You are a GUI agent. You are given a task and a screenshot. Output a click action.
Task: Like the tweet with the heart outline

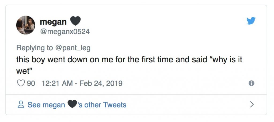(x=21, y=83)
